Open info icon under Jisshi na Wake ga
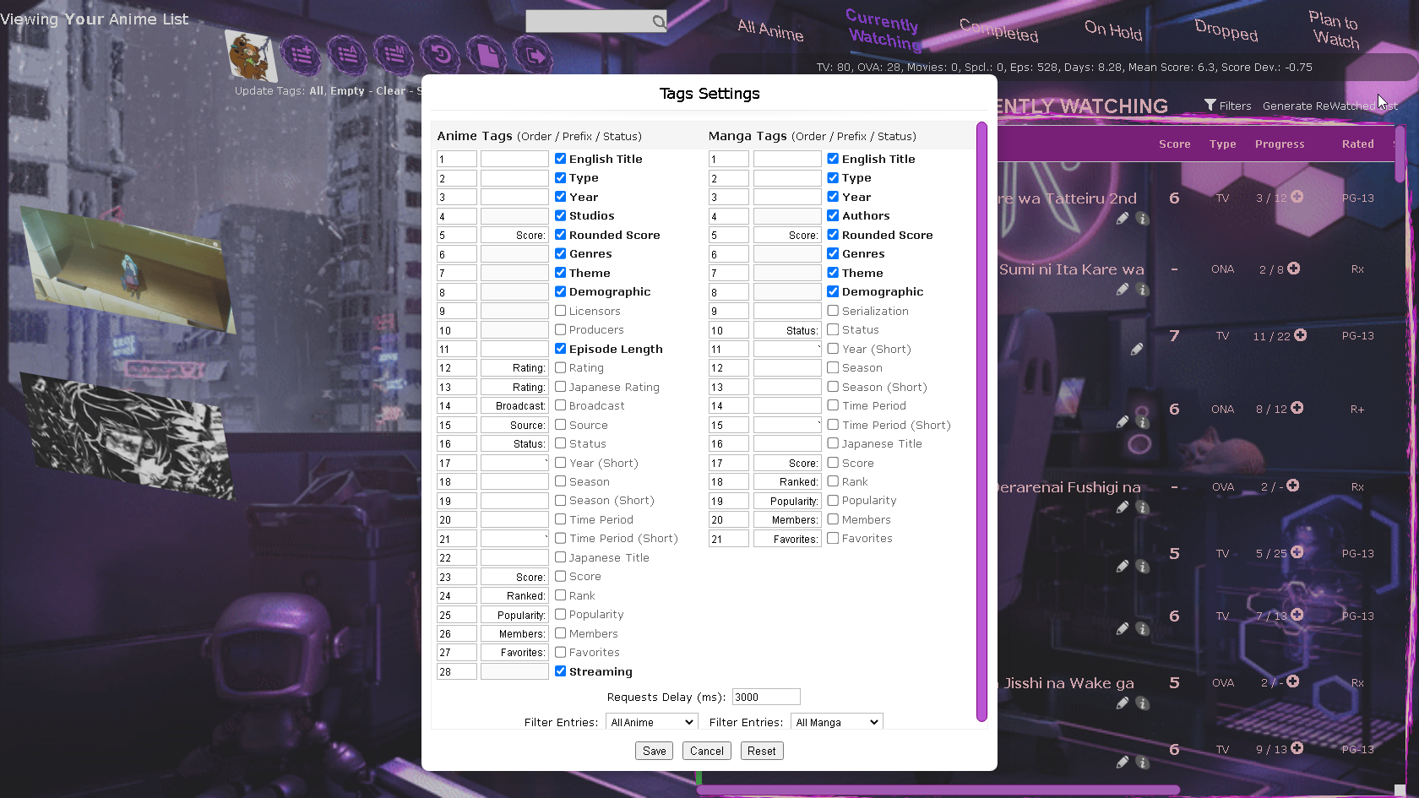Screen dimensions: 1419x798 tap(1143, 703)
